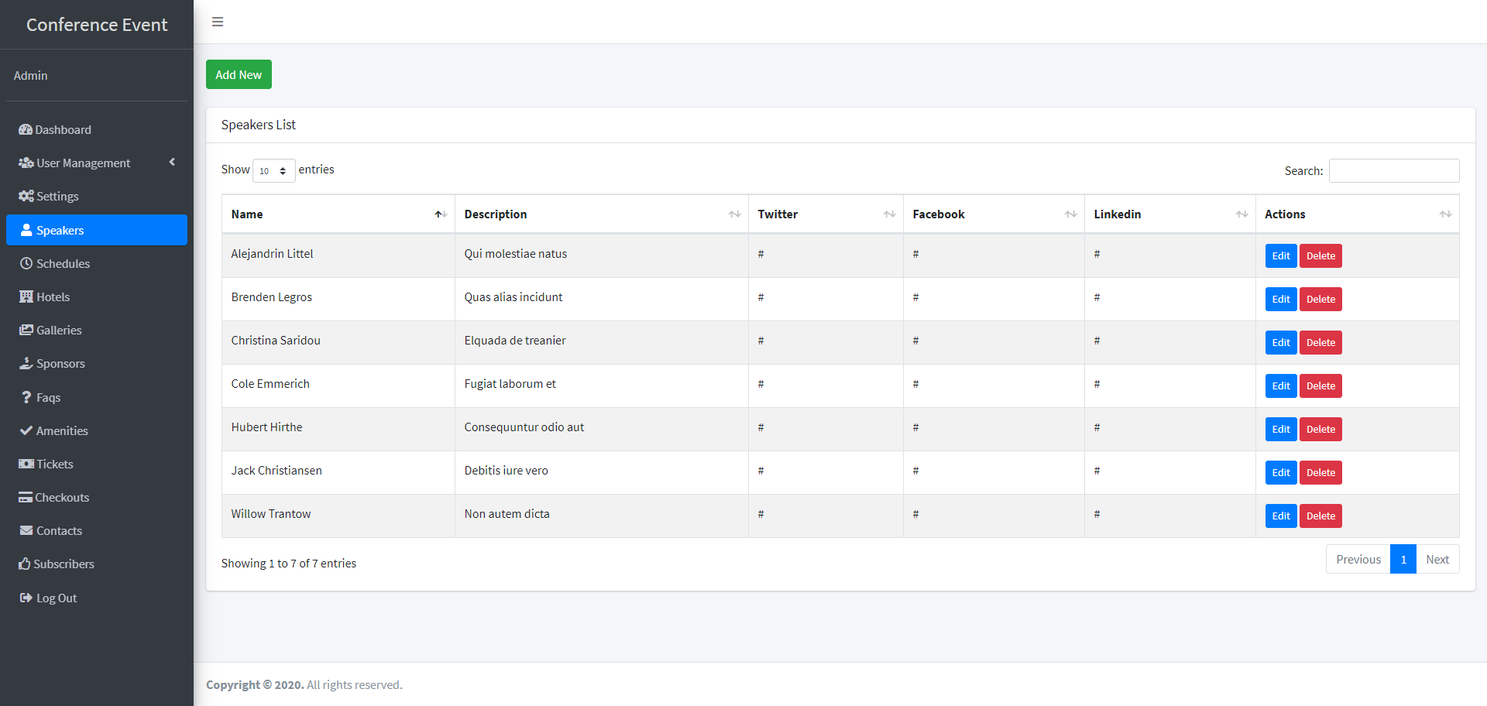Open Dashboard via its gauge icon

pyautogui.click(x=26, y=130)
